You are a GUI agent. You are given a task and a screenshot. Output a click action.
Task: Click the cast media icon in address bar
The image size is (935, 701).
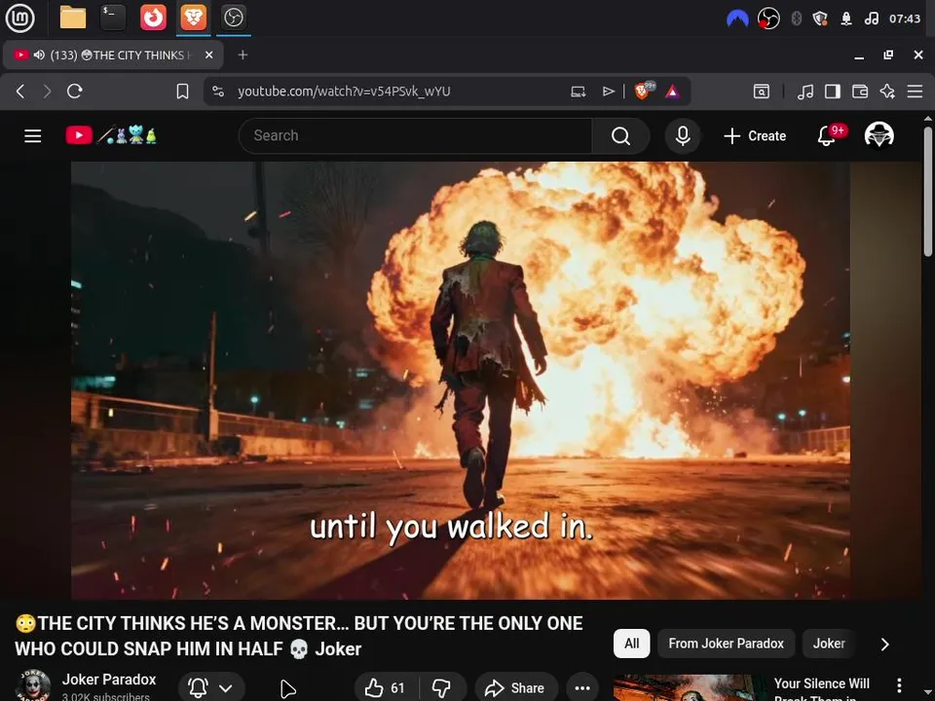(578, 92)
